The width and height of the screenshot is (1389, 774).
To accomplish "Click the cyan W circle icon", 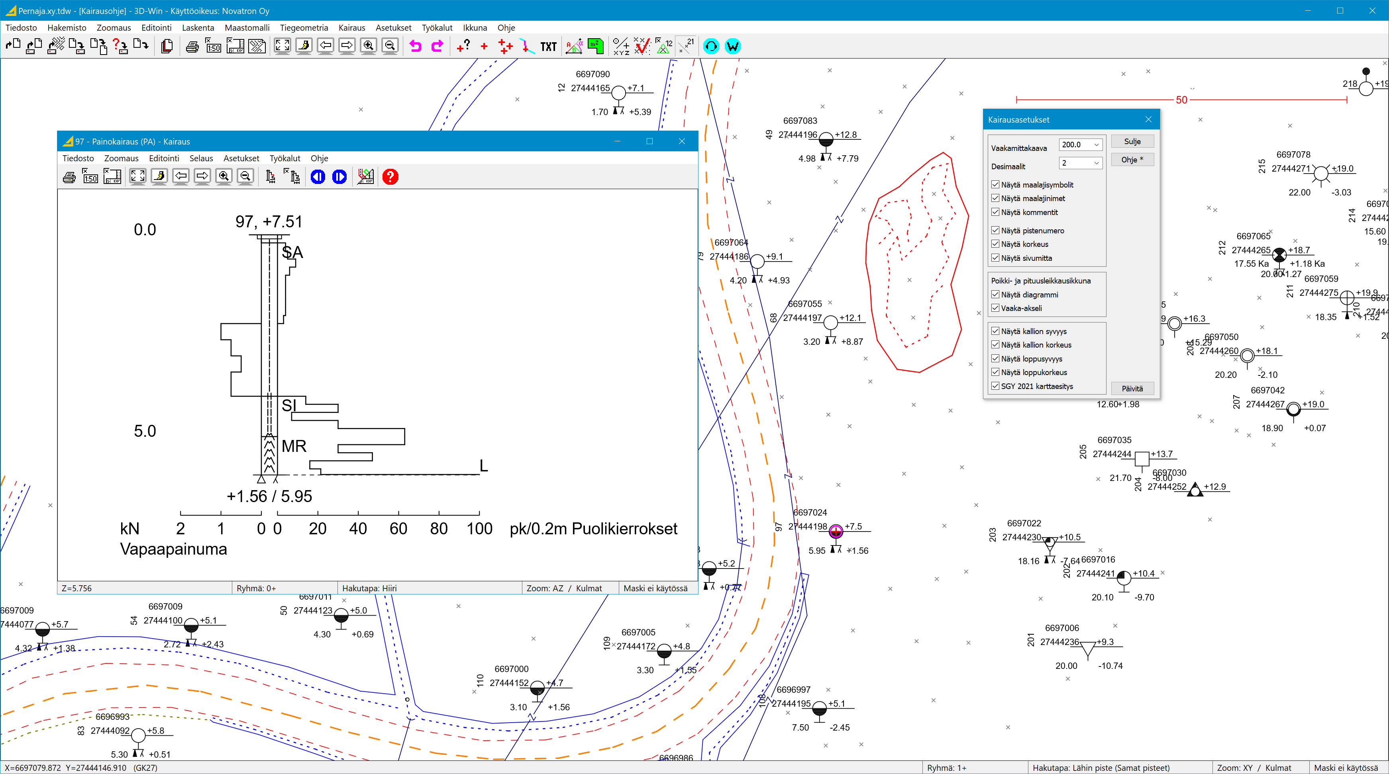I will tap(732, 46).
